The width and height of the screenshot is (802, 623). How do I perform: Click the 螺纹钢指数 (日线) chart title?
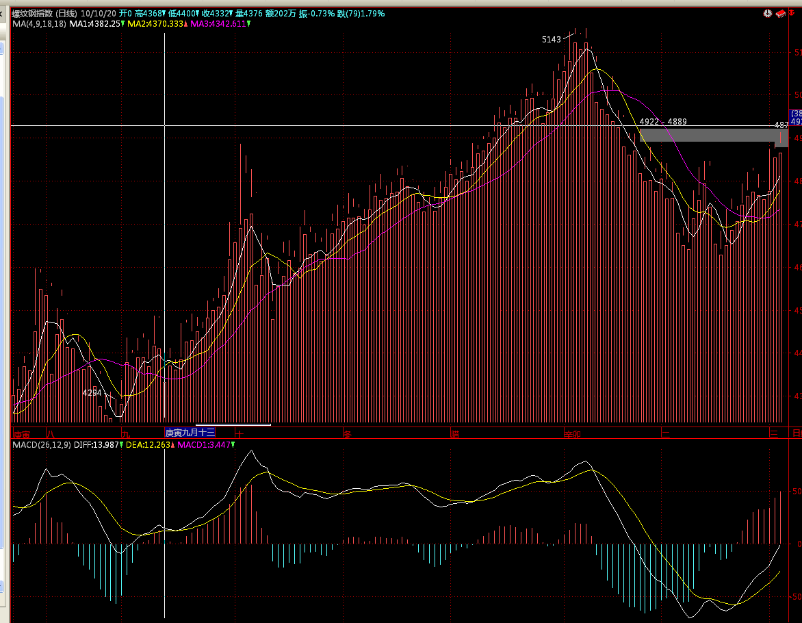point(44,14)
